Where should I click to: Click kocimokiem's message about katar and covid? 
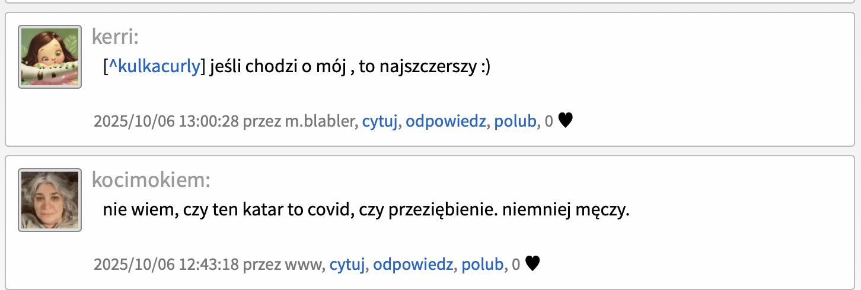click(365, 210)
